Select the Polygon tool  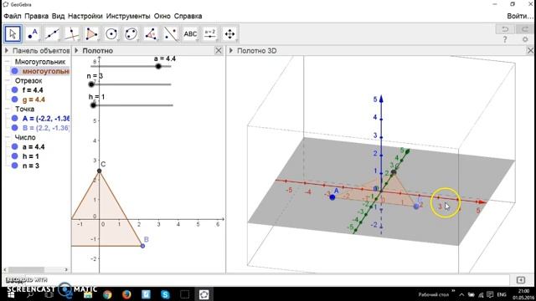coord(91,33)
